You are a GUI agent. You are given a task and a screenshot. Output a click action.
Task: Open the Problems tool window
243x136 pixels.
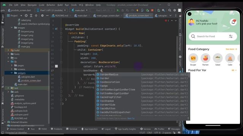tap(57, 129)
